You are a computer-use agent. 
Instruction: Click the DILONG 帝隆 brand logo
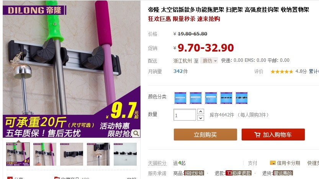tap(34, 10)
